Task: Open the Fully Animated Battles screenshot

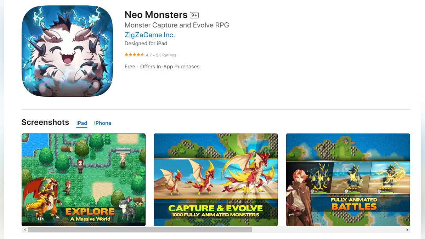Action: tap(348, 180)
